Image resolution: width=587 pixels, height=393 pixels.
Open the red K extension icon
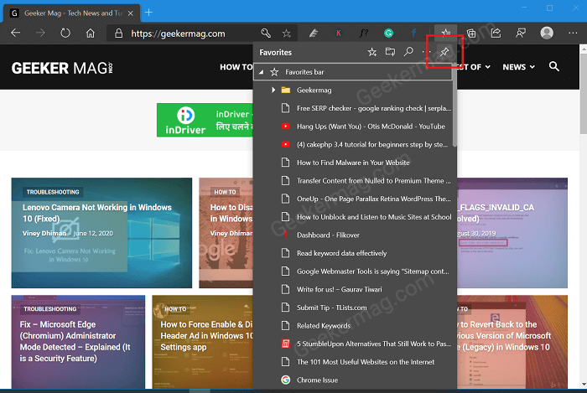(x=339, y=34)
